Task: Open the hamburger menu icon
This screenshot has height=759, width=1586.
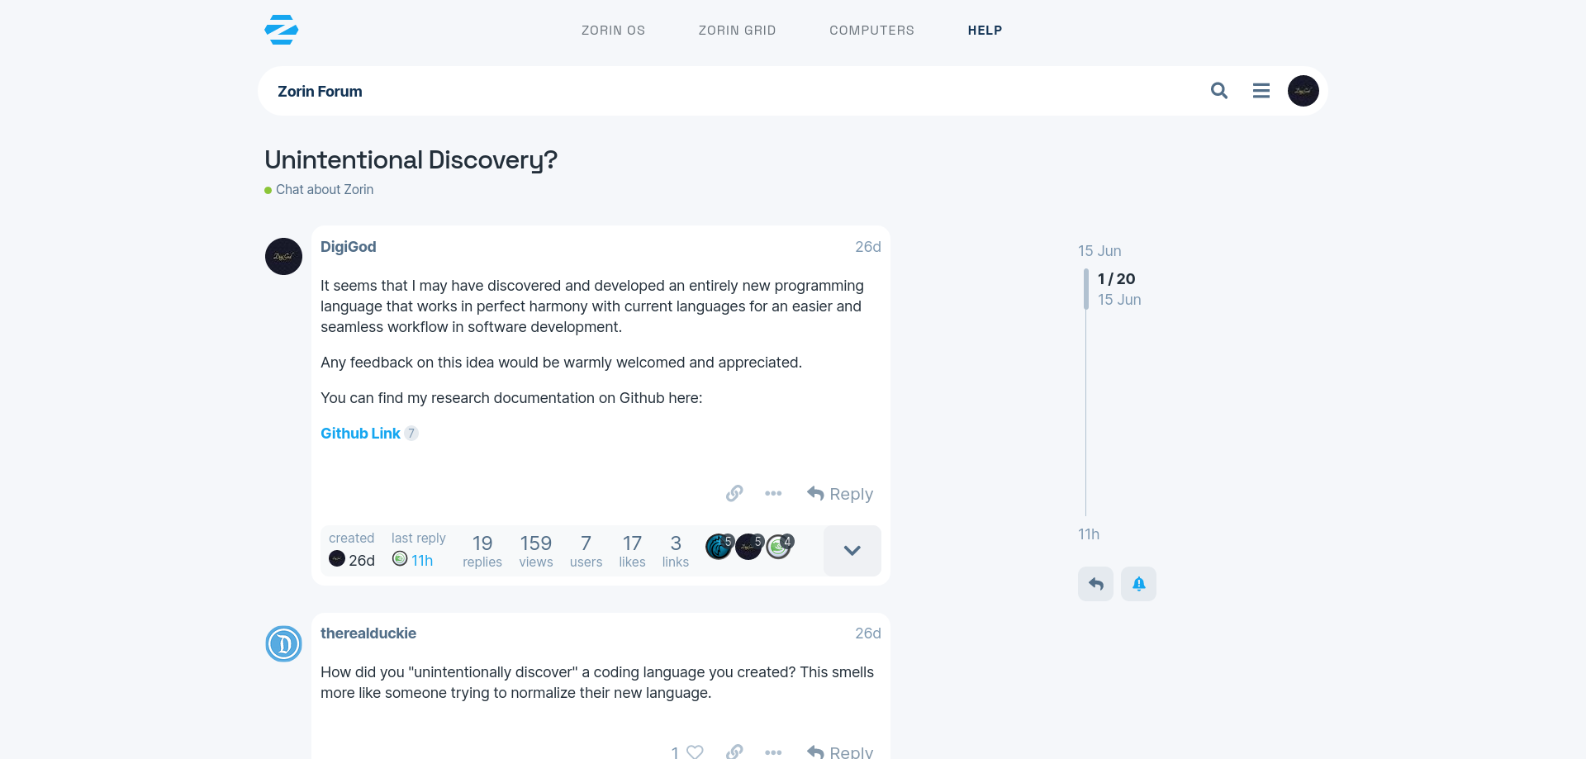Action: (x=1261, y=91)
